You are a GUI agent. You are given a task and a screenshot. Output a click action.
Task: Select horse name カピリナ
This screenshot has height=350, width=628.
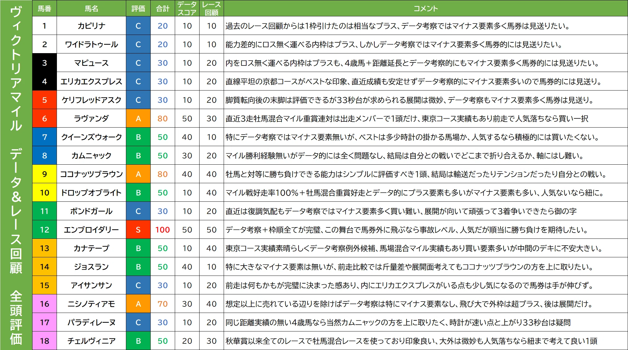pos(91,26)
